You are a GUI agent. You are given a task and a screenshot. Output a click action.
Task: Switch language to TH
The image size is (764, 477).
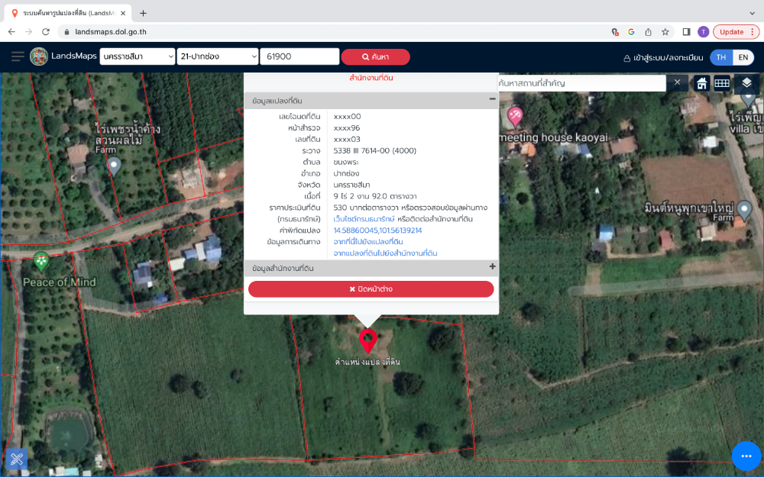pos(720,57)
